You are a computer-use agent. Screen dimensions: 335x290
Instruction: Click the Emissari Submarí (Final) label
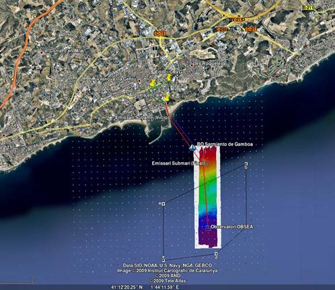(178, 164)
